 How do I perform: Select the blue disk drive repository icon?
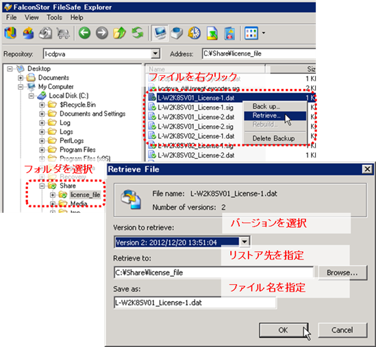click(177, 33)
